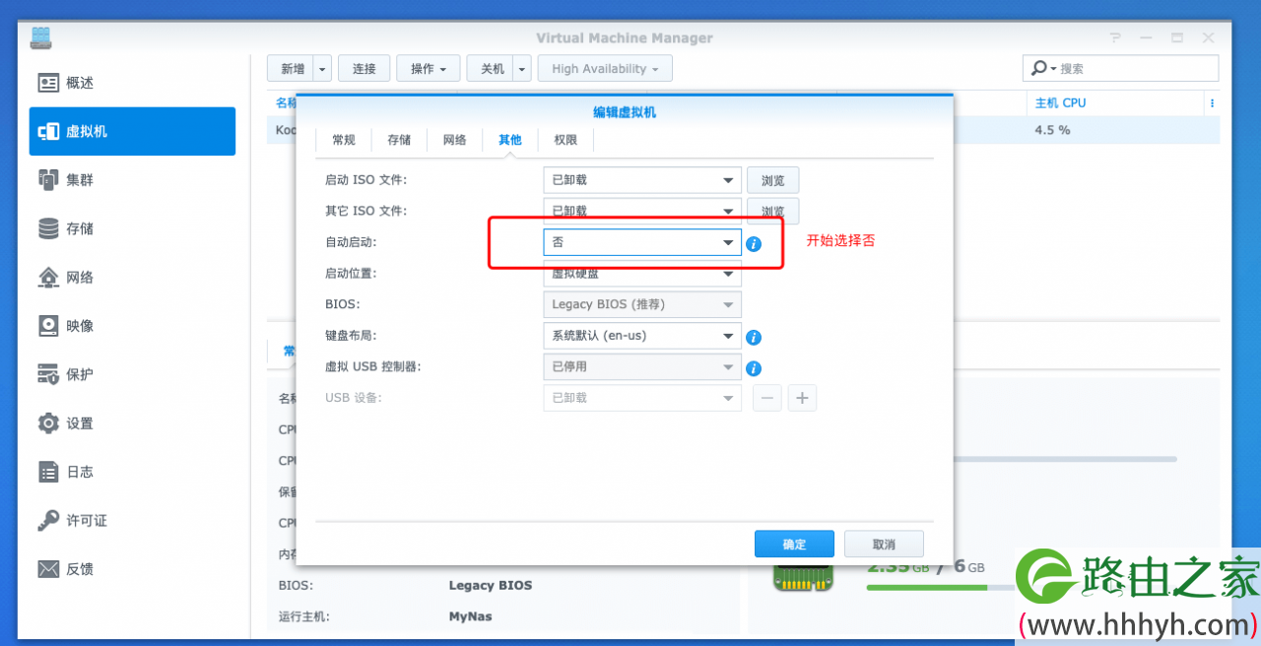The height and width of the screenshot is (646, 1261).
Task: Remove USB device with minus button
Action: click(x=769, y=398)
